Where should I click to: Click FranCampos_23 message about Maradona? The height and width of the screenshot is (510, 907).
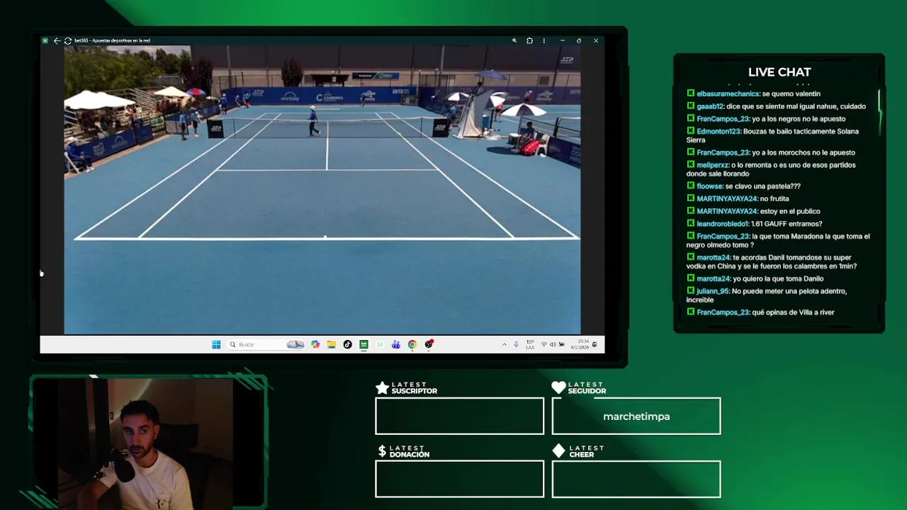coord(777,241)
